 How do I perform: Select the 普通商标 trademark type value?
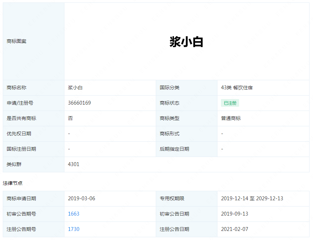click(231, 118)
